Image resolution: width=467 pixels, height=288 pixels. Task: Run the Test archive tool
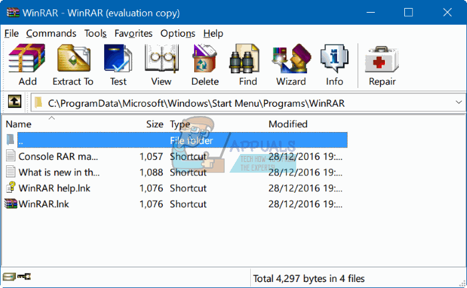click(118, 58)
